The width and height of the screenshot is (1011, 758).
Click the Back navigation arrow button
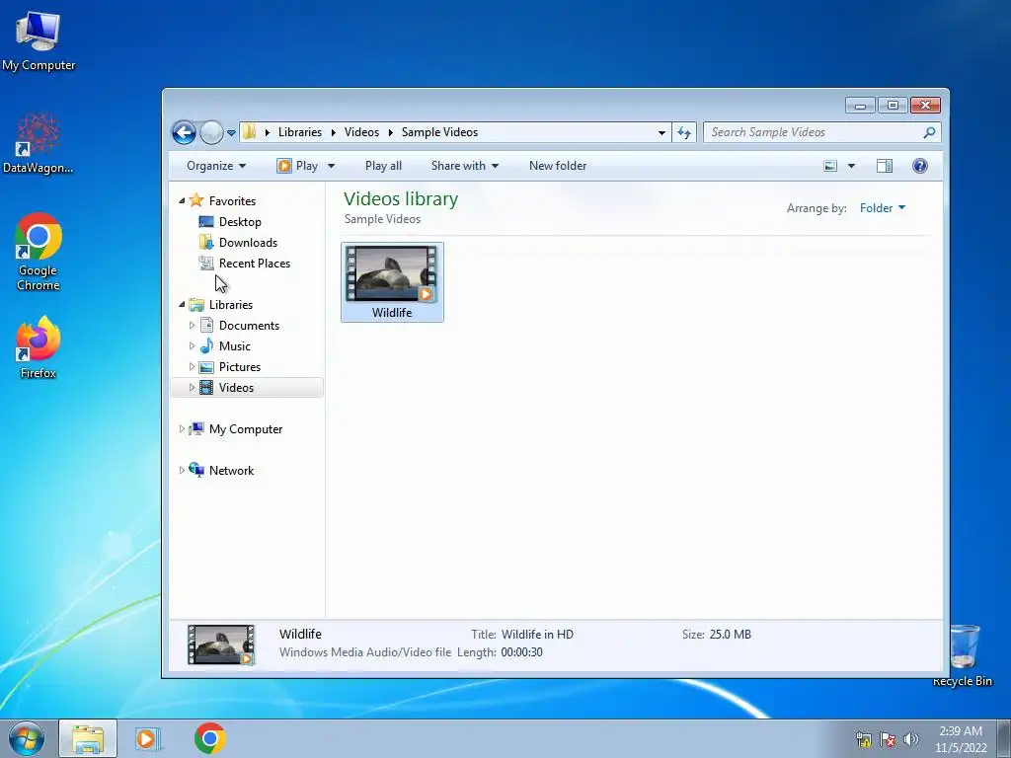pyautogui.click(x=184, y=133)
